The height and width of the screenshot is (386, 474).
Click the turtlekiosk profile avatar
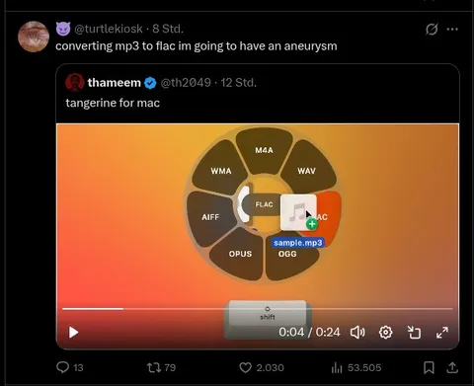pyautogui.click(x=34, y=37)
